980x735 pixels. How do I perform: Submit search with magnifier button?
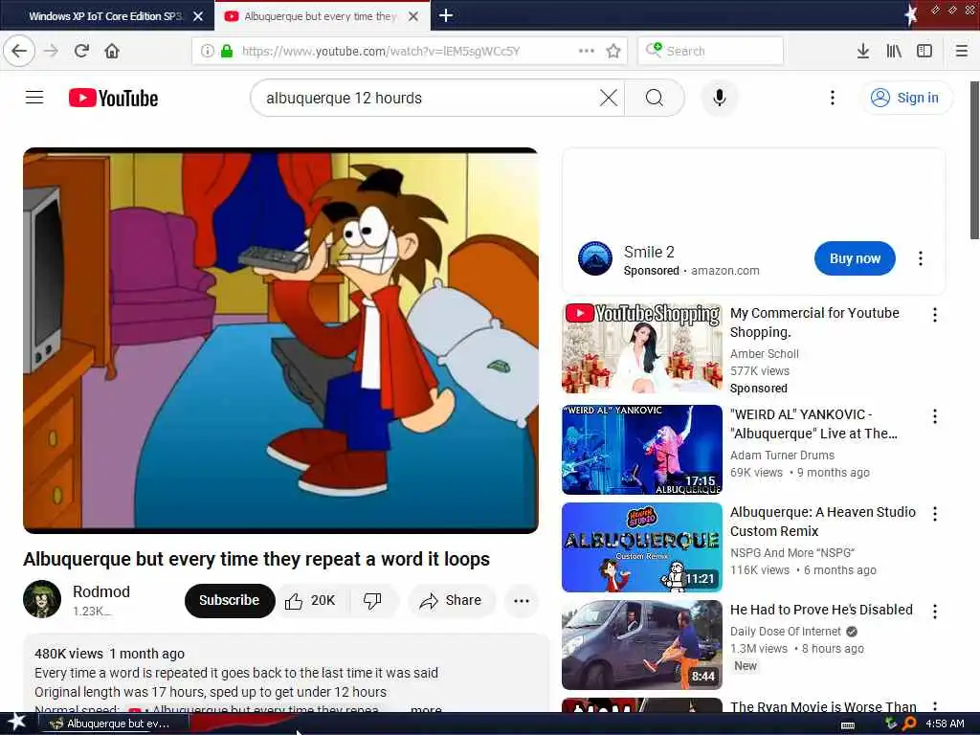(x=655, y=98)
